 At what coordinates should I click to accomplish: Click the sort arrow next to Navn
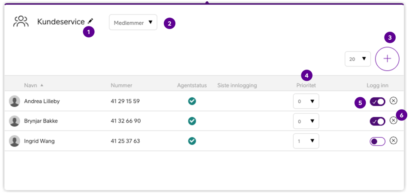coord(42,85)
